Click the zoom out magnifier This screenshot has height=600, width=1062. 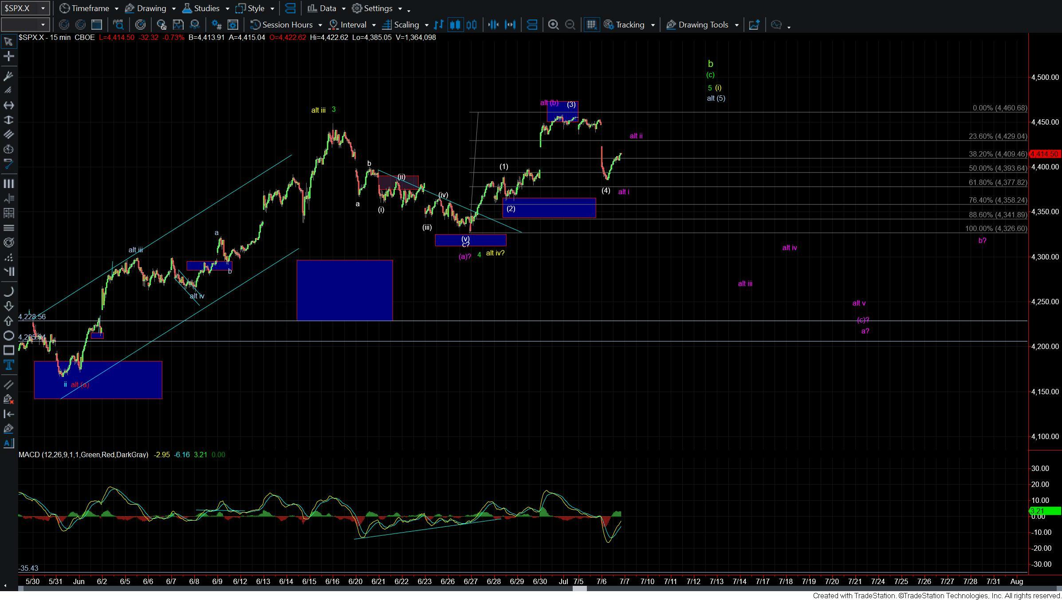point(570,25)
